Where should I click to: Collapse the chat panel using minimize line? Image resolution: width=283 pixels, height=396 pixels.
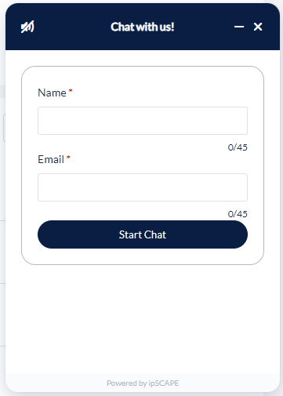239,27
